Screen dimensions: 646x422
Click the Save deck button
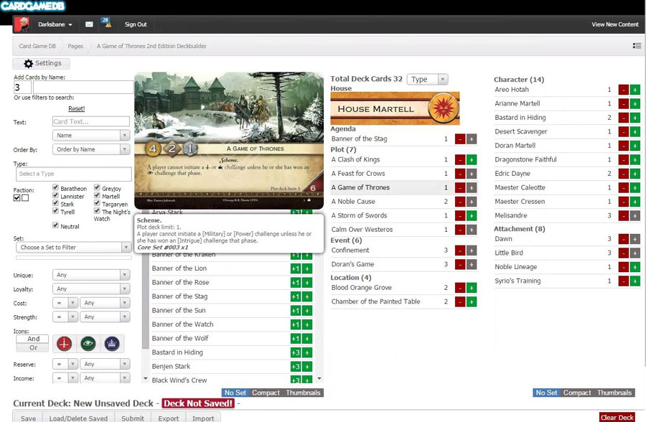(29, 418)
